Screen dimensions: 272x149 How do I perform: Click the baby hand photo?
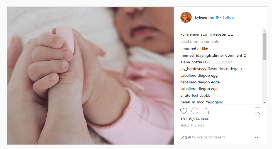click(90, 76)
